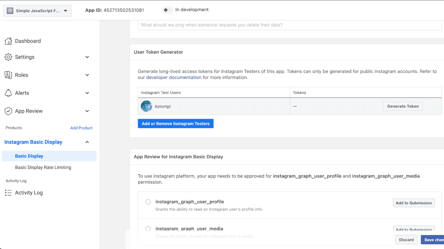Image resolution: width=444 pixels, height=249 pixels.
Task: Click Roles in the sidebar
Action: [21, 75]
